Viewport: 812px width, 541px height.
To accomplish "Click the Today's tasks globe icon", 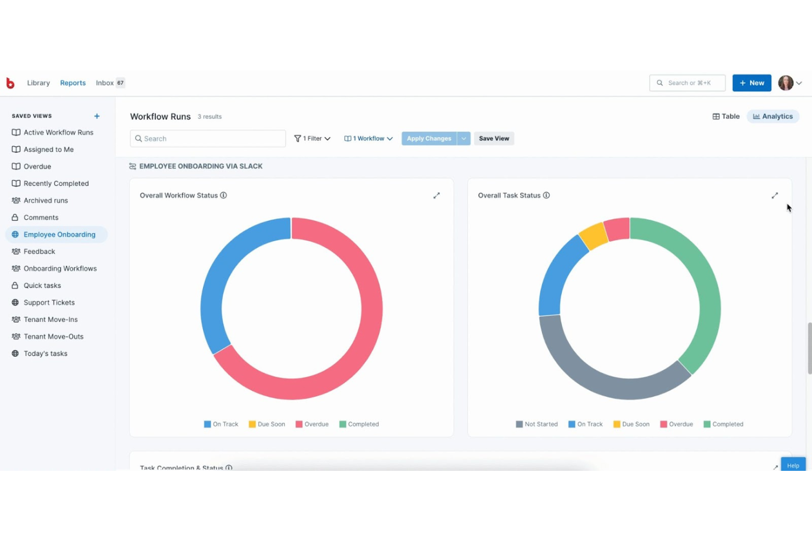I will [x=15, y=354].
